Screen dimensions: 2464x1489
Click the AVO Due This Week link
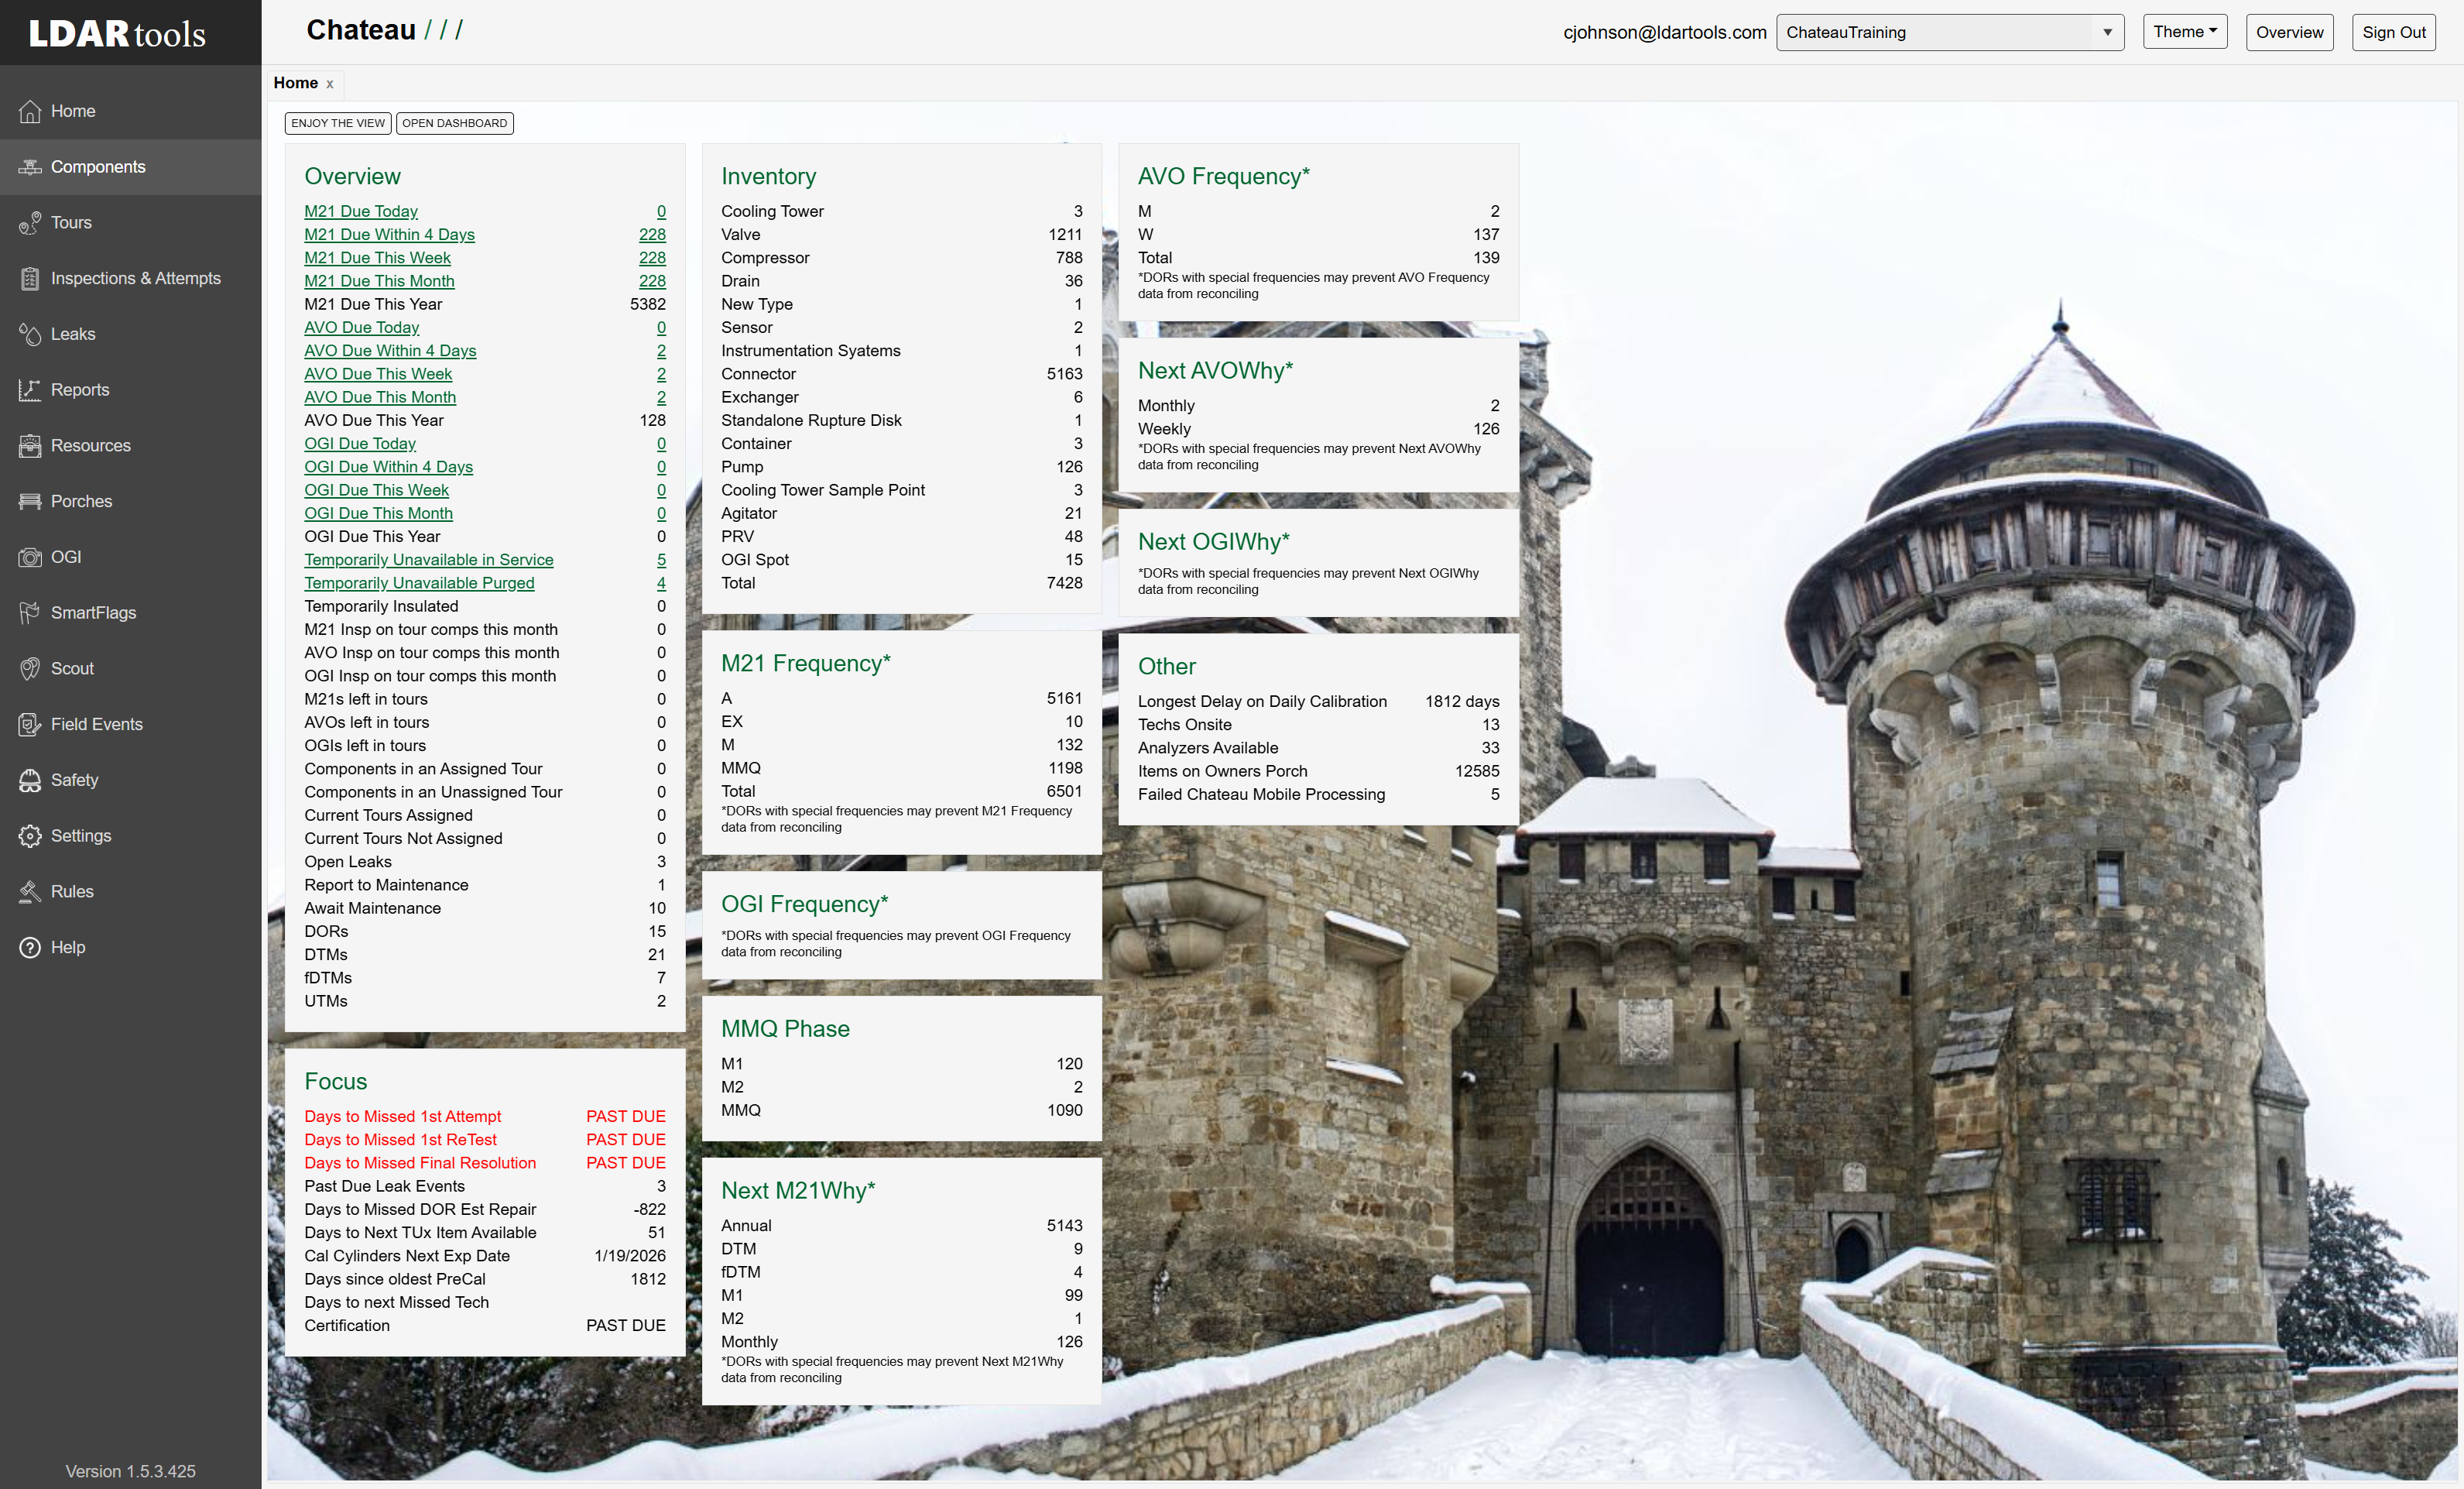378,374
